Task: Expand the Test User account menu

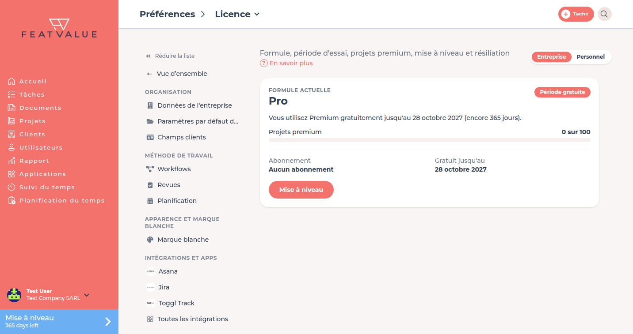Action: [x=87, y=295]
